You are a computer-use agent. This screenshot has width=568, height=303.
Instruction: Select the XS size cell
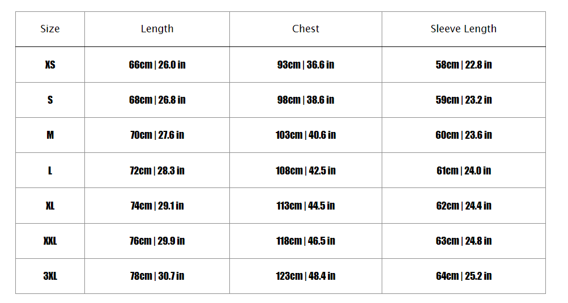click(50, 65)
